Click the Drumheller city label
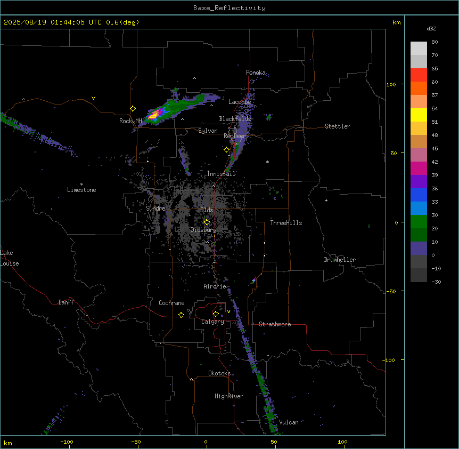The height and width of the screenshot is (449, 459). pos(340,260)
